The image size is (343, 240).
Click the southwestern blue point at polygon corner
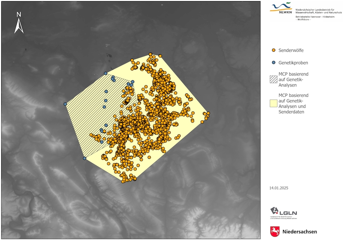pos(84,158)
